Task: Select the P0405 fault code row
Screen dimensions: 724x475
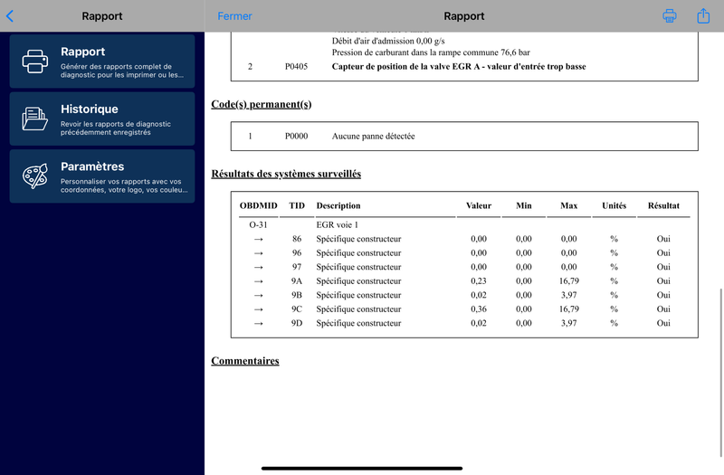Action: coord(452,67)
